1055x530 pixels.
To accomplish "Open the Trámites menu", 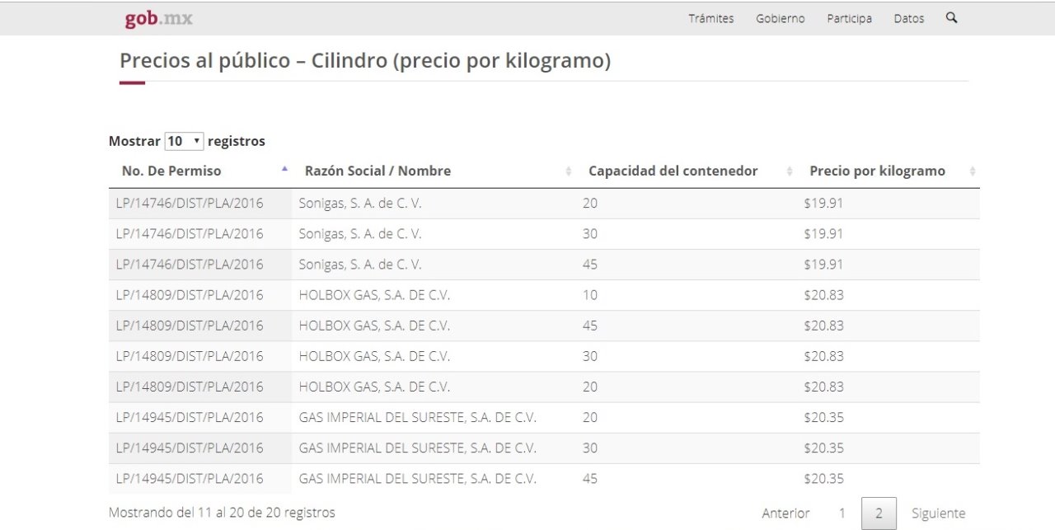I will (x=710, y=18).
